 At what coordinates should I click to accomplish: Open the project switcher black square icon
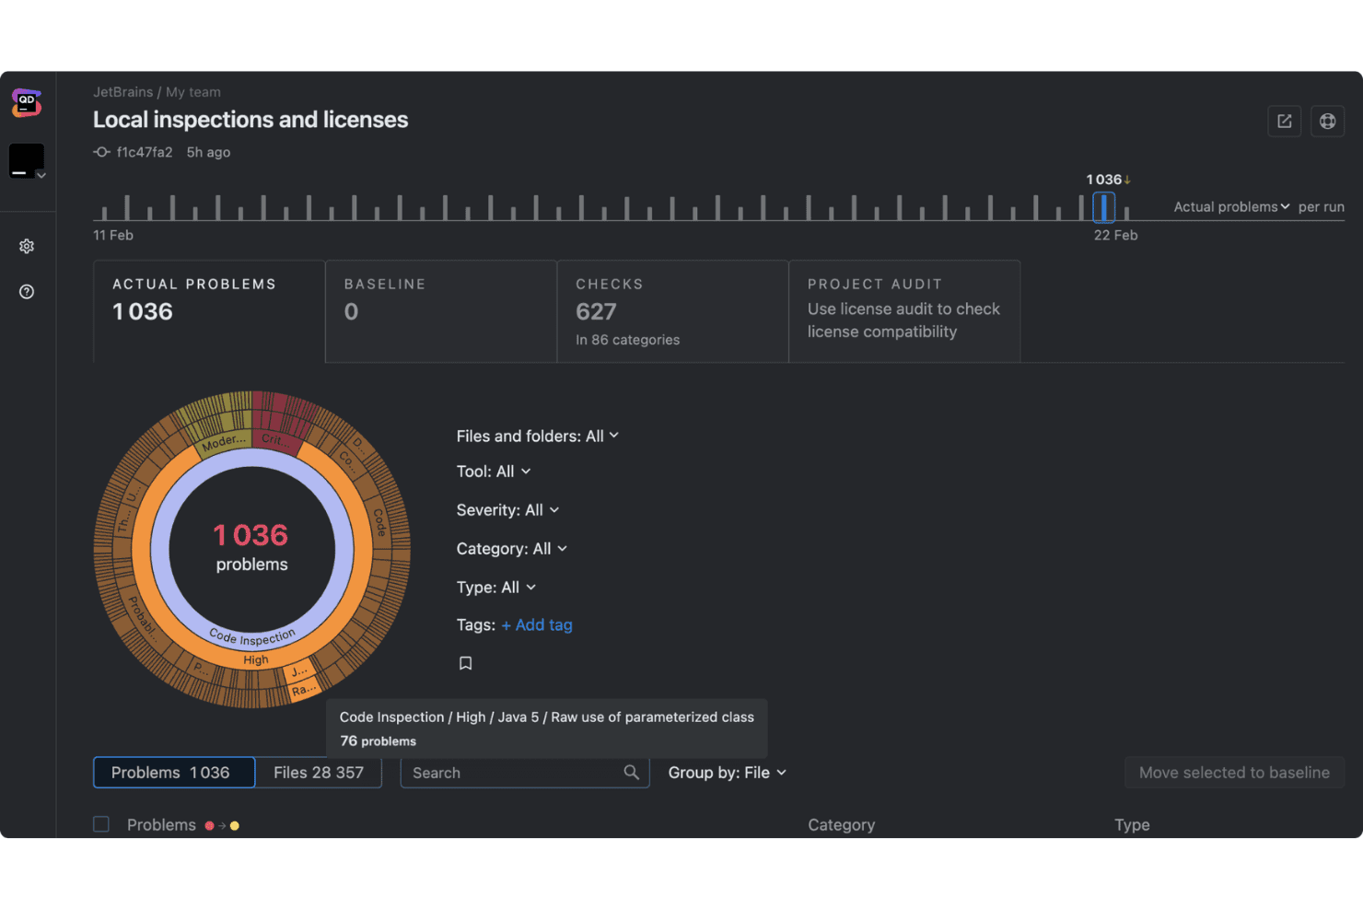pyautogui.click(x=27, y=160)
